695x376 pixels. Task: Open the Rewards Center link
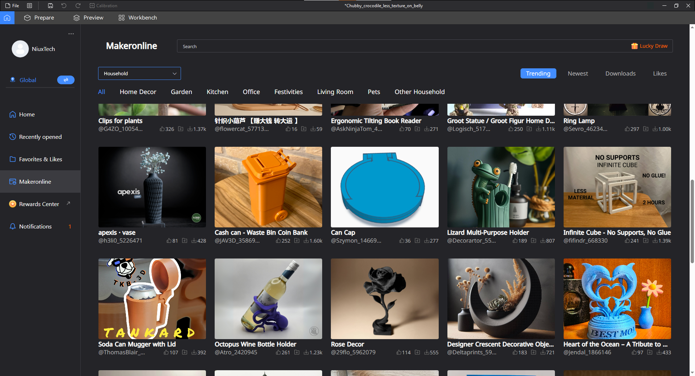[39, 204]
